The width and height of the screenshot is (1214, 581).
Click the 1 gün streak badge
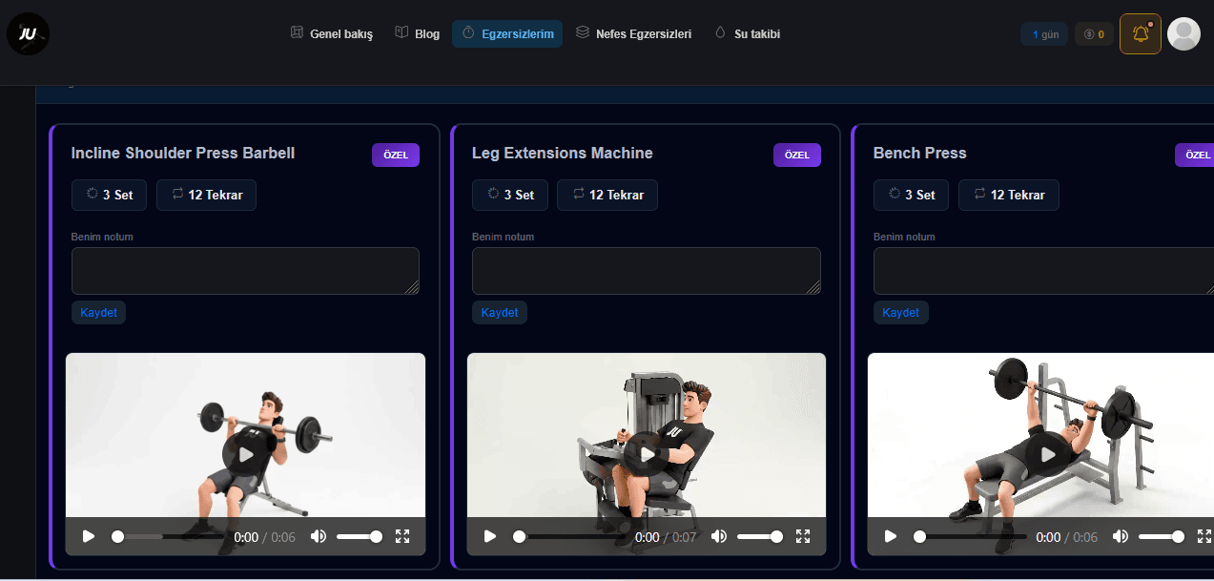point(1044,34)
